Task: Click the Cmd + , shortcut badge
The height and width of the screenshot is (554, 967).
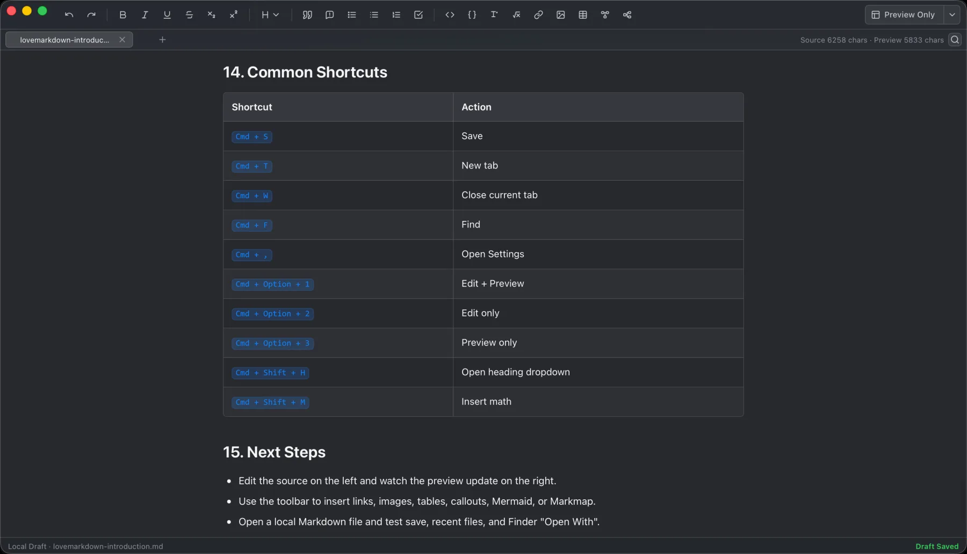Action: (x=252, y=255)
